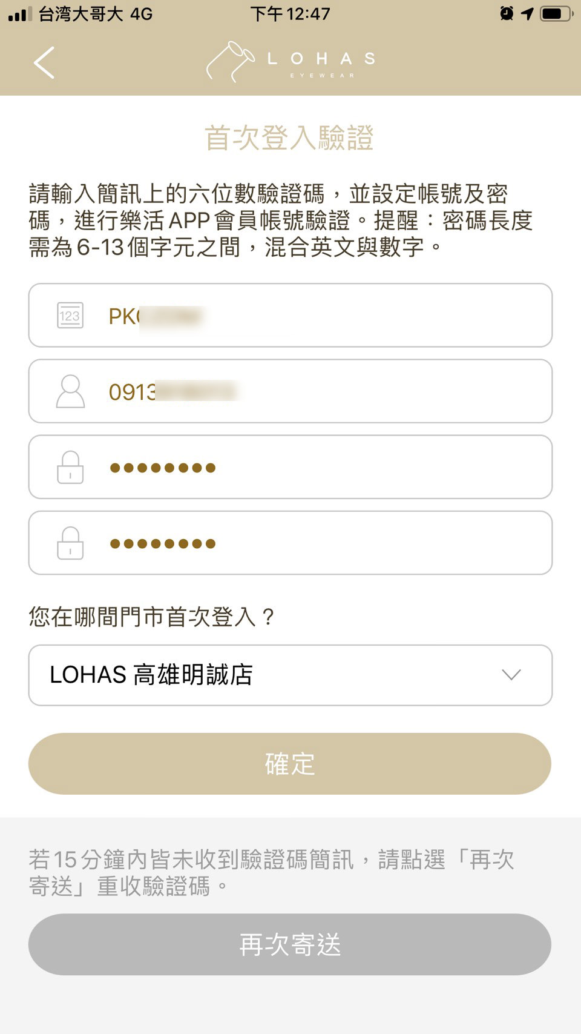This screenshot has height=1034, width=581.
Task: Tap the battery indicator in status bar
Action: pos(556,13)
